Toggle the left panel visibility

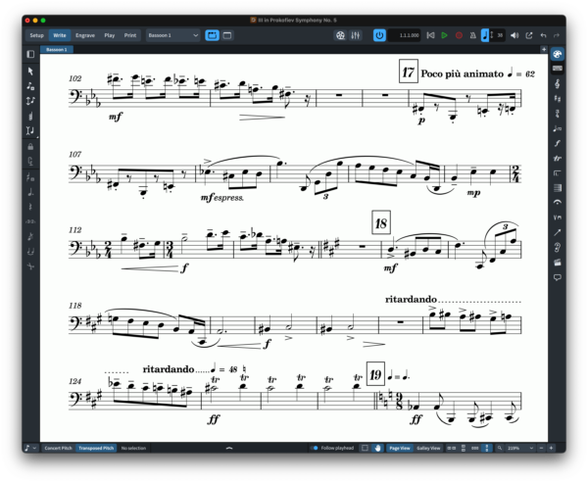[30, 54]
